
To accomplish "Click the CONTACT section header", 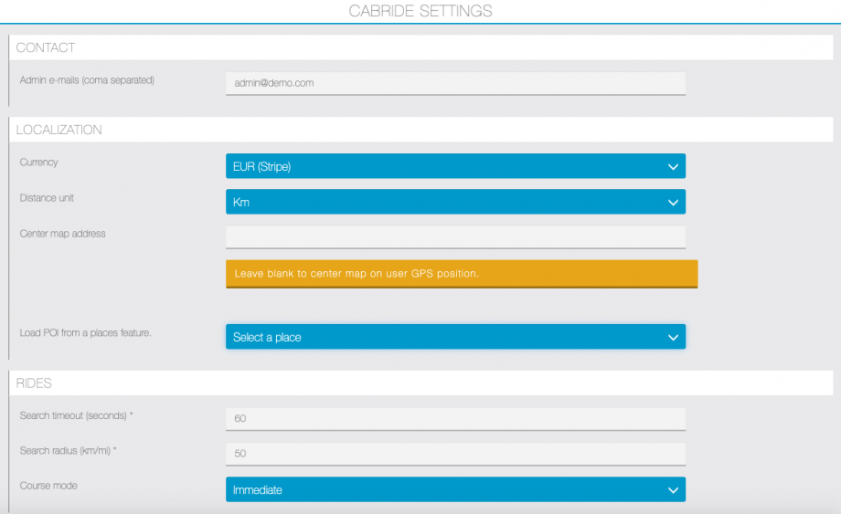I will click(x=46, y=47).
